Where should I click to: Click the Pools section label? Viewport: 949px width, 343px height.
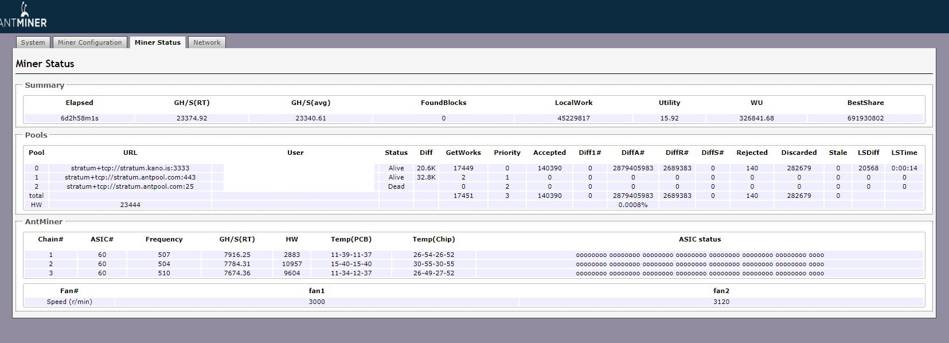36,135
